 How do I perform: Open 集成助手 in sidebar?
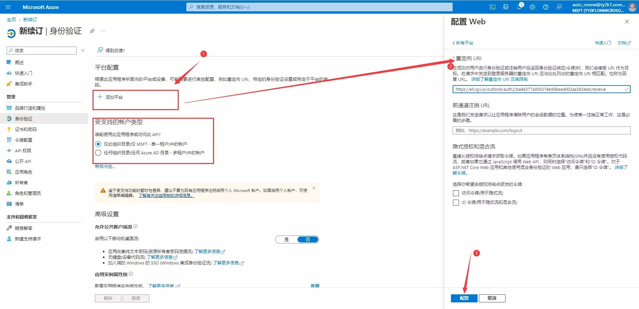tap(24, 84)
